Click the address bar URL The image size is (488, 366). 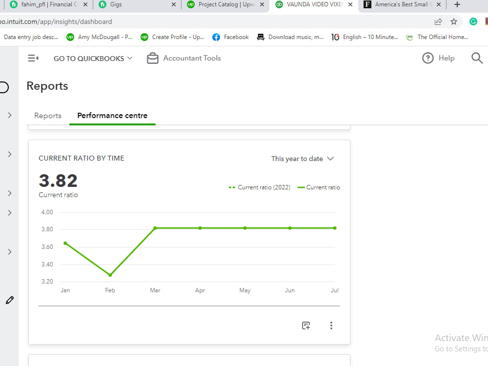coord(56,22)
